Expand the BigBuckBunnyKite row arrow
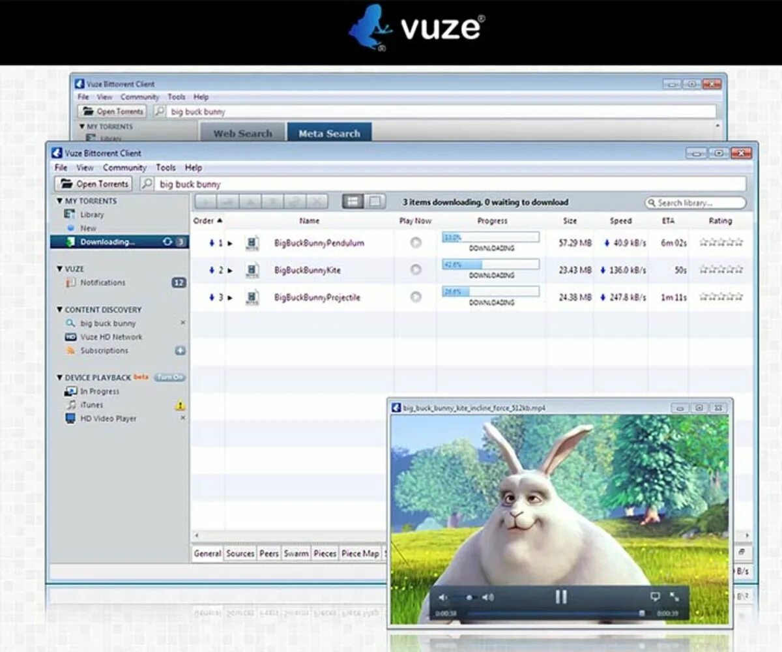Image resolution: width=782 pixels, height=652 pixels. [x=231, y=271]
